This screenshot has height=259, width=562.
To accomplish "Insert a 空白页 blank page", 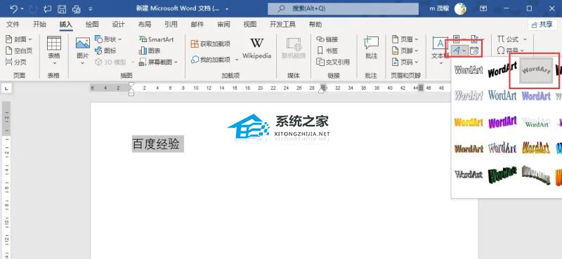I will [19, 51].
